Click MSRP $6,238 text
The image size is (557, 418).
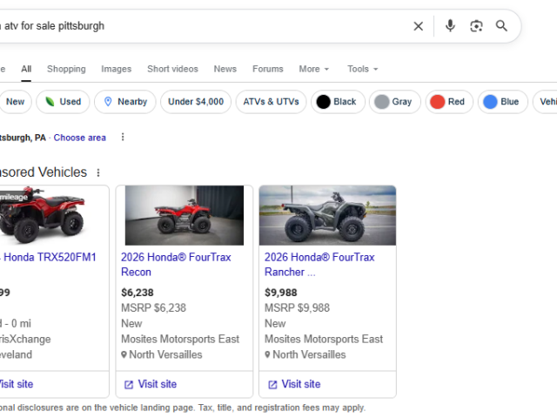[x=153, y=307]
